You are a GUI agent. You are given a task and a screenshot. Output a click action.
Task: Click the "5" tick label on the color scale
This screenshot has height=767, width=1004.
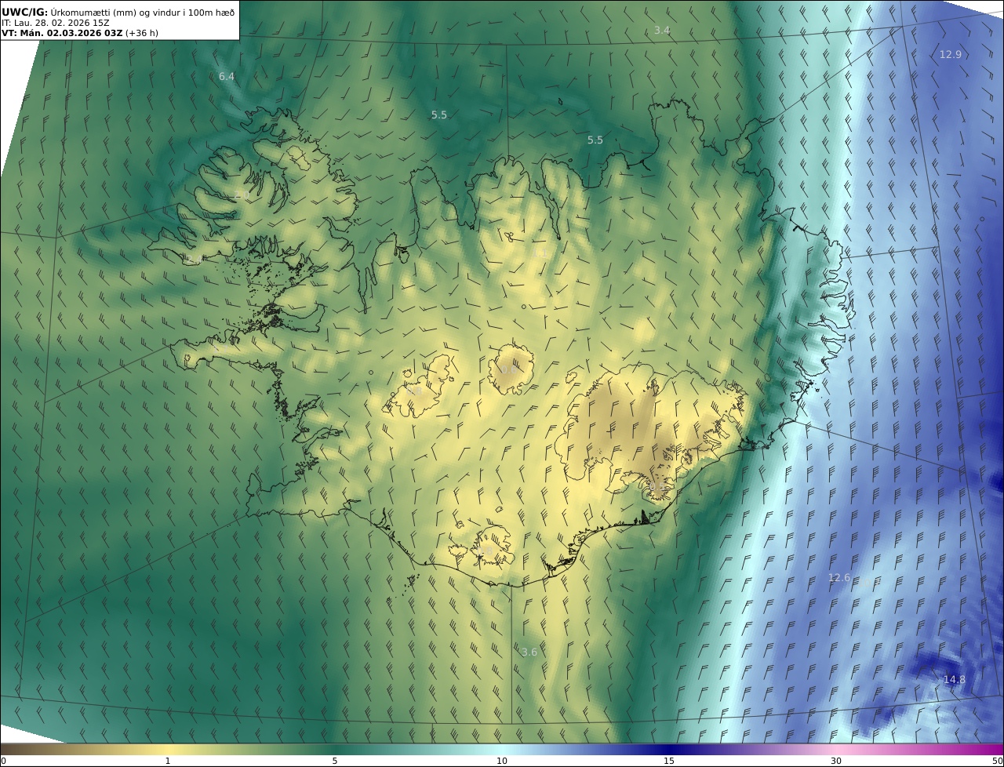(x=335, y=761)
